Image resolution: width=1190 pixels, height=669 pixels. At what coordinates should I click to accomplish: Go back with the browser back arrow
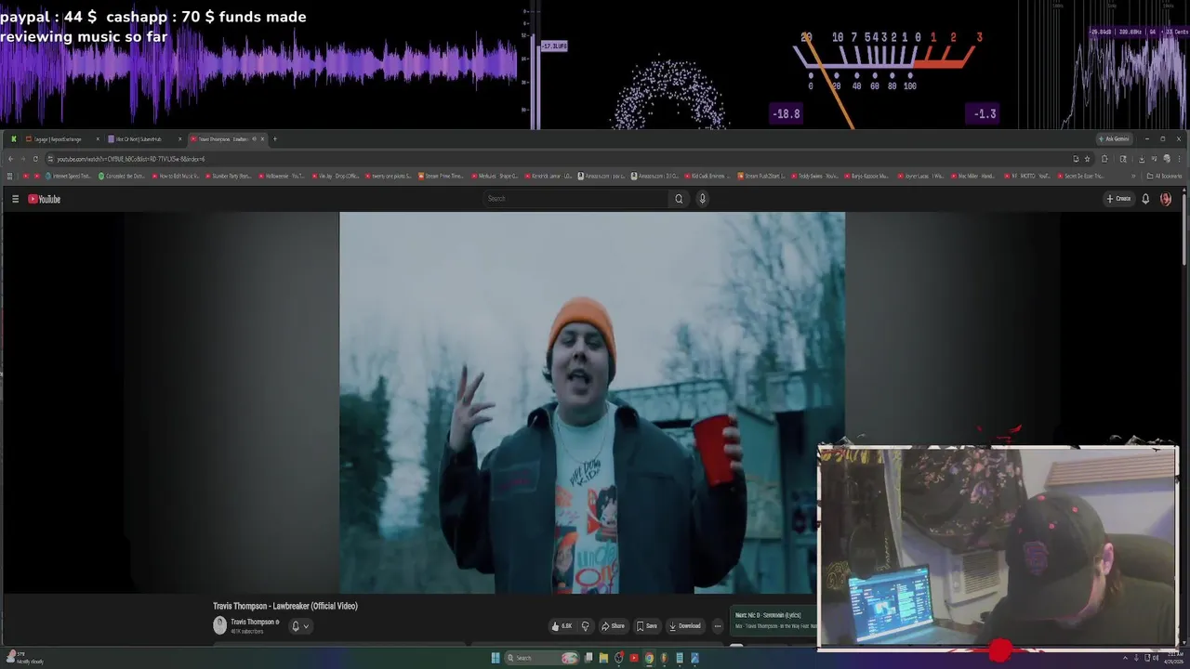tap(10, 159)
